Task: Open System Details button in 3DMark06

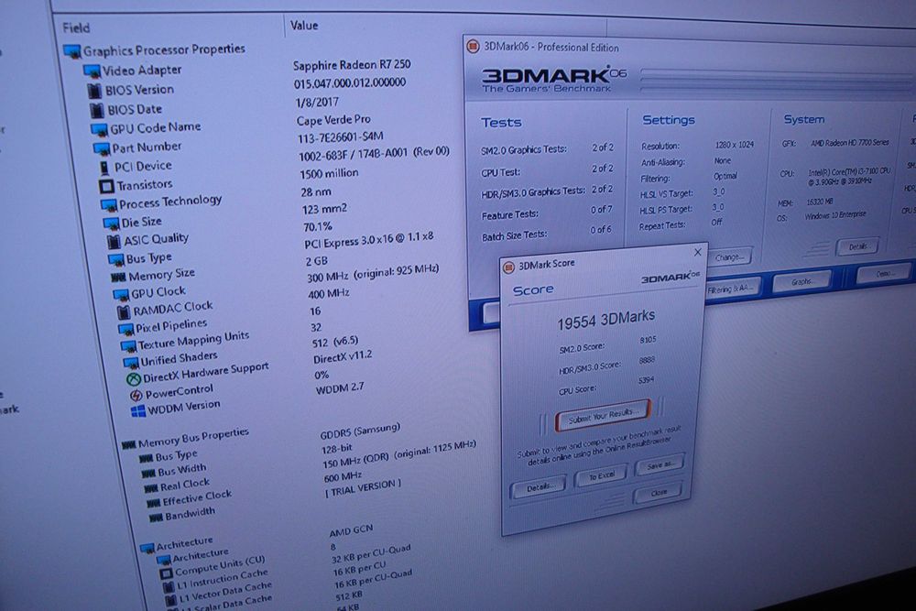Action: click(x=857, y=246)
